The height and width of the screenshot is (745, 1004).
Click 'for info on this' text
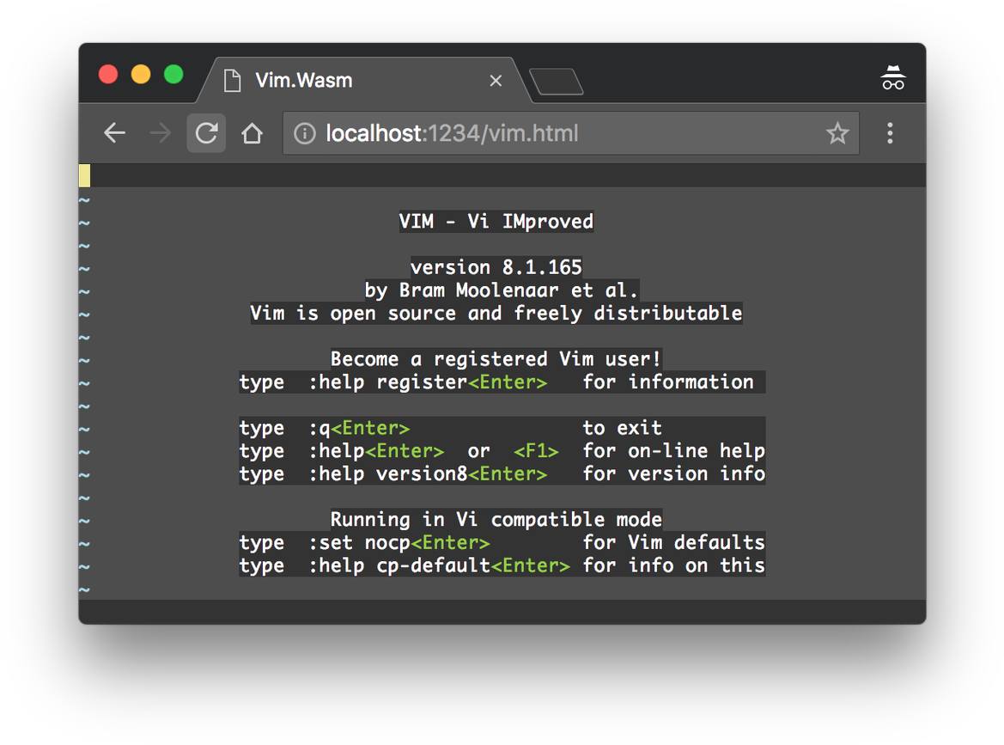tap(673, 565)
